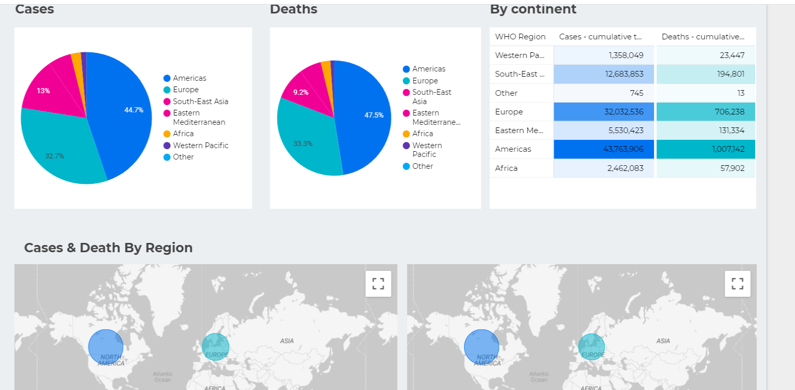795x390 pixels.
Task: Click the blue Americas legend dot in Cases chart
Action: point(166,78)
